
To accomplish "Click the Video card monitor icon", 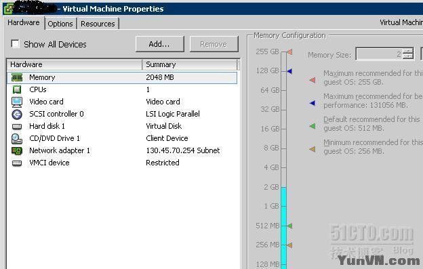I will [x=17, y=102].
